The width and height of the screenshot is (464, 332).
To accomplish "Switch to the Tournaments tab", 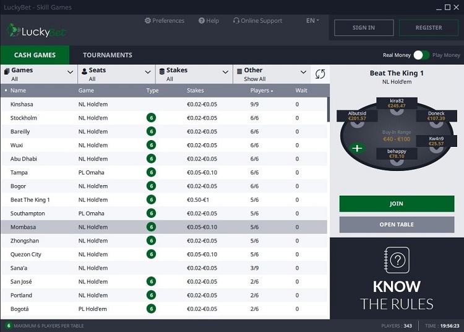I will (x=107, y=55).
